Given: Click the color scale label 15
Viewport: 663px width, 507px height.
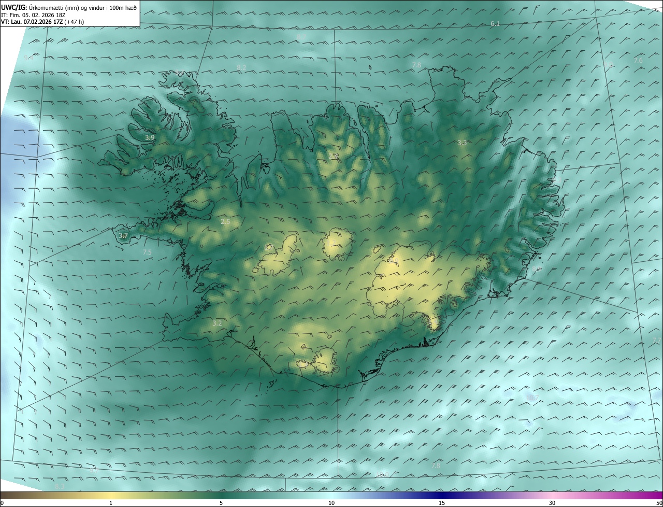Looking at the screenshot, I should click(x=442, y=503).
